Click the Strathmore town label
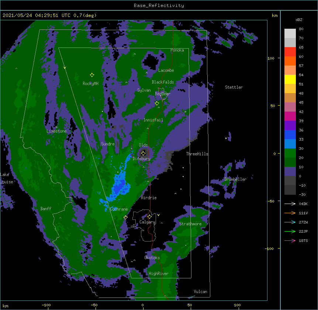Image resolution: width=318 pixels, height=310 pixels. coord(190,224)
